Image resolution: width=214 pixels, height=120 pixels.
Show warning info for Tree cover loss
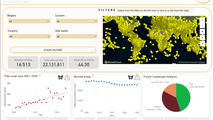point(67,78)
